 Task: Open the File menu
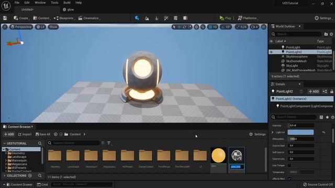pos(17,3)
